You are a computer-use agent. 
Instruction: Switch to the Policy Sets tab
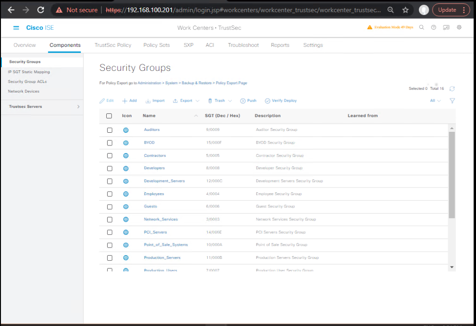tap(157, 45)
